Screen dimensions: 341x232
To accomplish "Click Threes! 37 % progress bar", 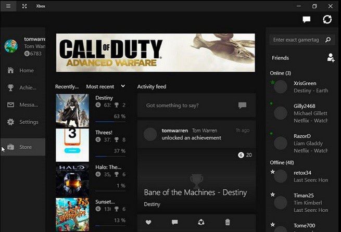I will point(110,157).
